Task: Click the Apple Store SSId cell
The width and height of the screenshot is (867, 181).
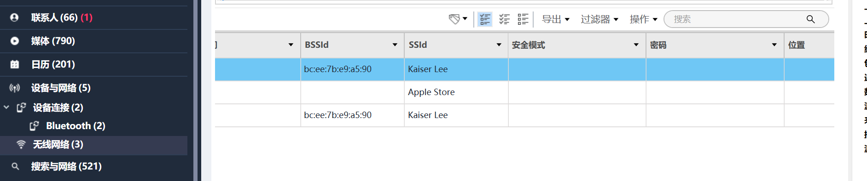Action: click(431, 92)
